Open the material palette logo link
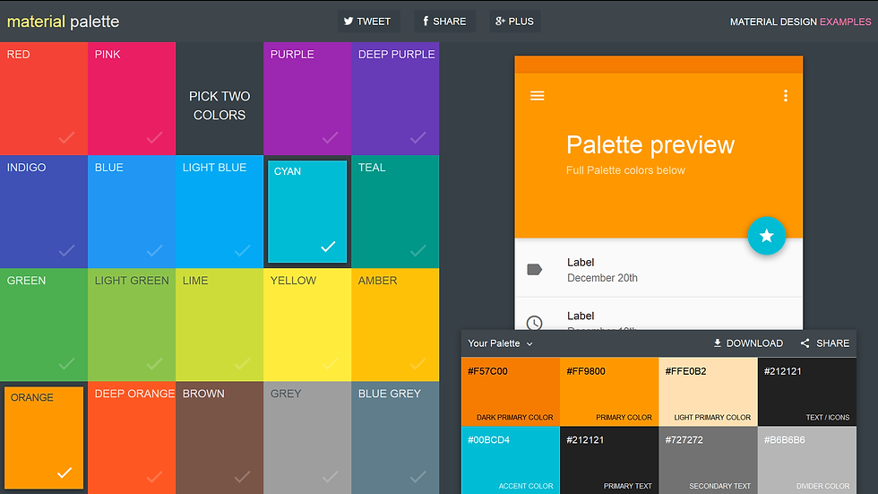878x494 pixels. pos(63,22)
